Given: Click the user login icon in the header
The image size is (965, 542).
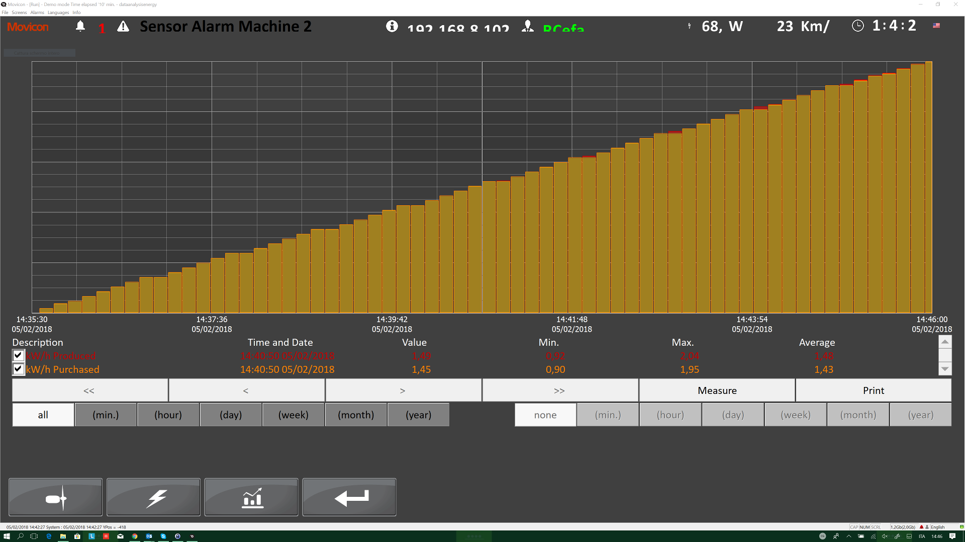Looking at the screenshot, I should pyautogui.click(x=528, y=26).
